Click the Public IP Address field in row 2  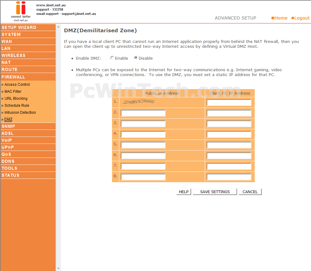tap(143, 113)
